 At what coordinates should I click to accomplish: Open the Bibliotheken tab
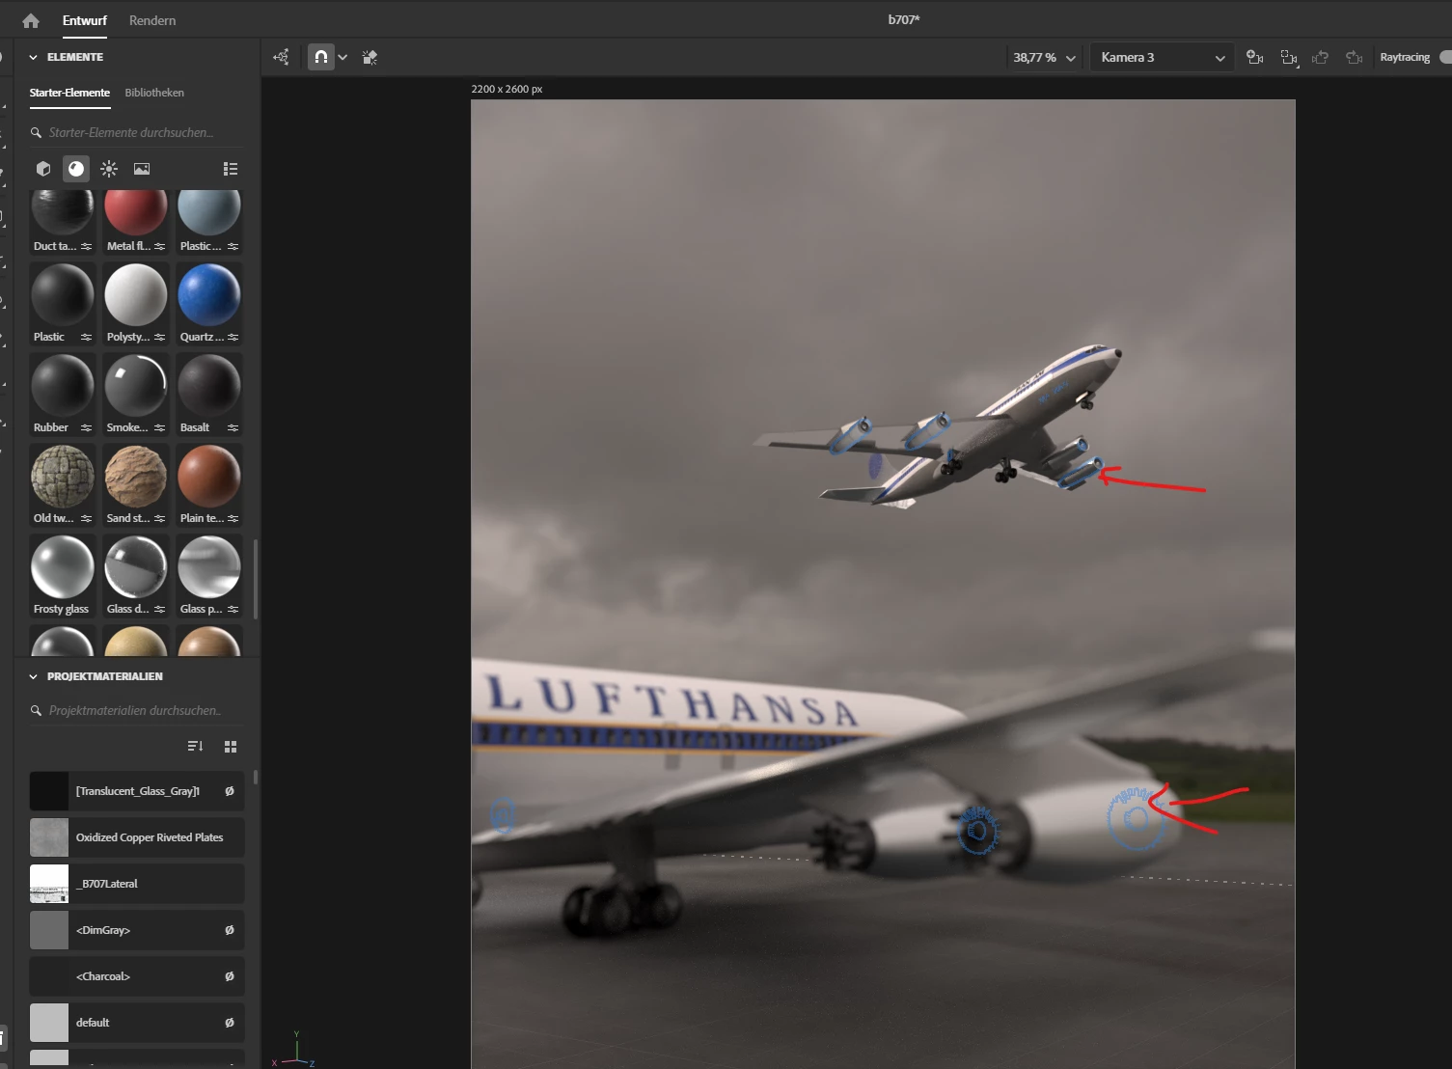pos(154,93)
